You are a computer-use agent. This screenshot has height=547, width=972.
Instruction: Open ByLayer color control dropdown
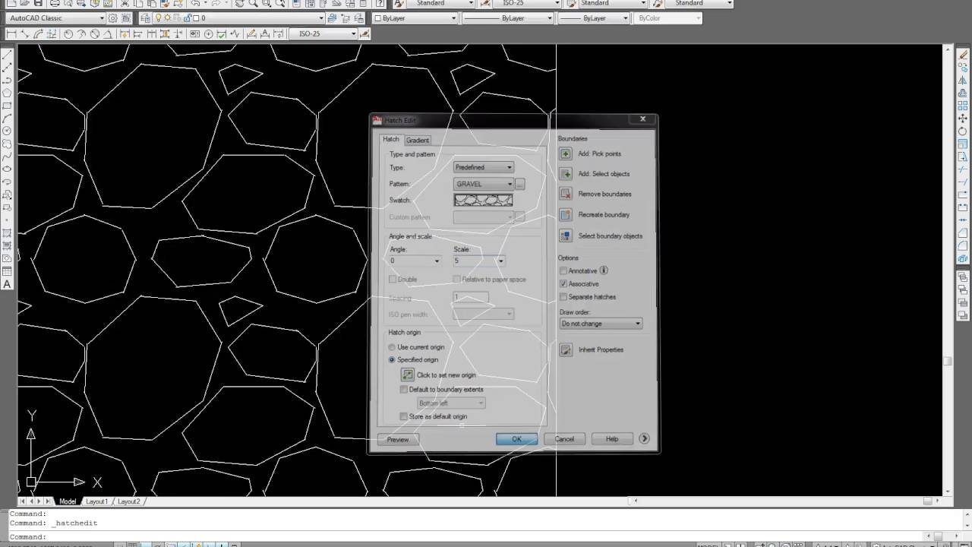tap(414, 18)
